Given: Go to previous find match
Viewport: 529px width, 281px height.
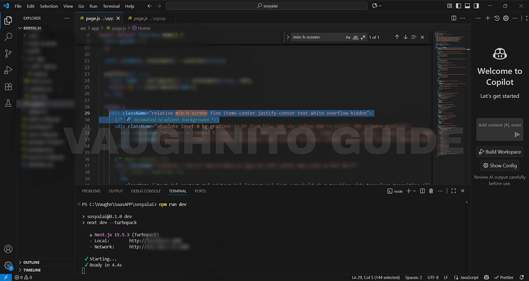Looking at the screenshot, I should point(397,37).
